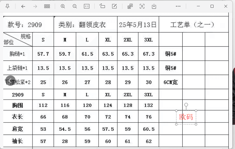This screenshot has width=235, height=149.
Task: Zoom out with the magnifier minus icon
Action: tap(75, 6)
